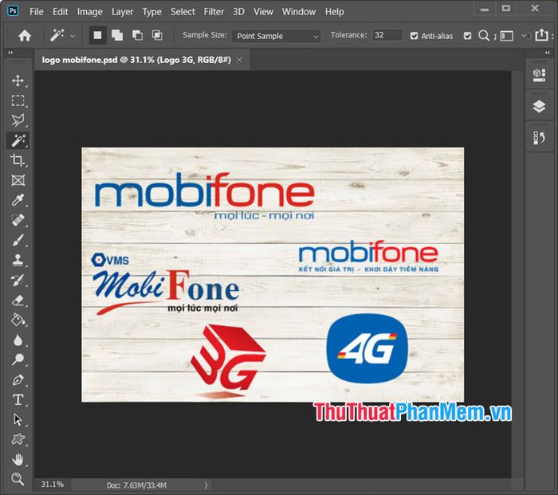Open the Help menu

(x=334, y=12)
